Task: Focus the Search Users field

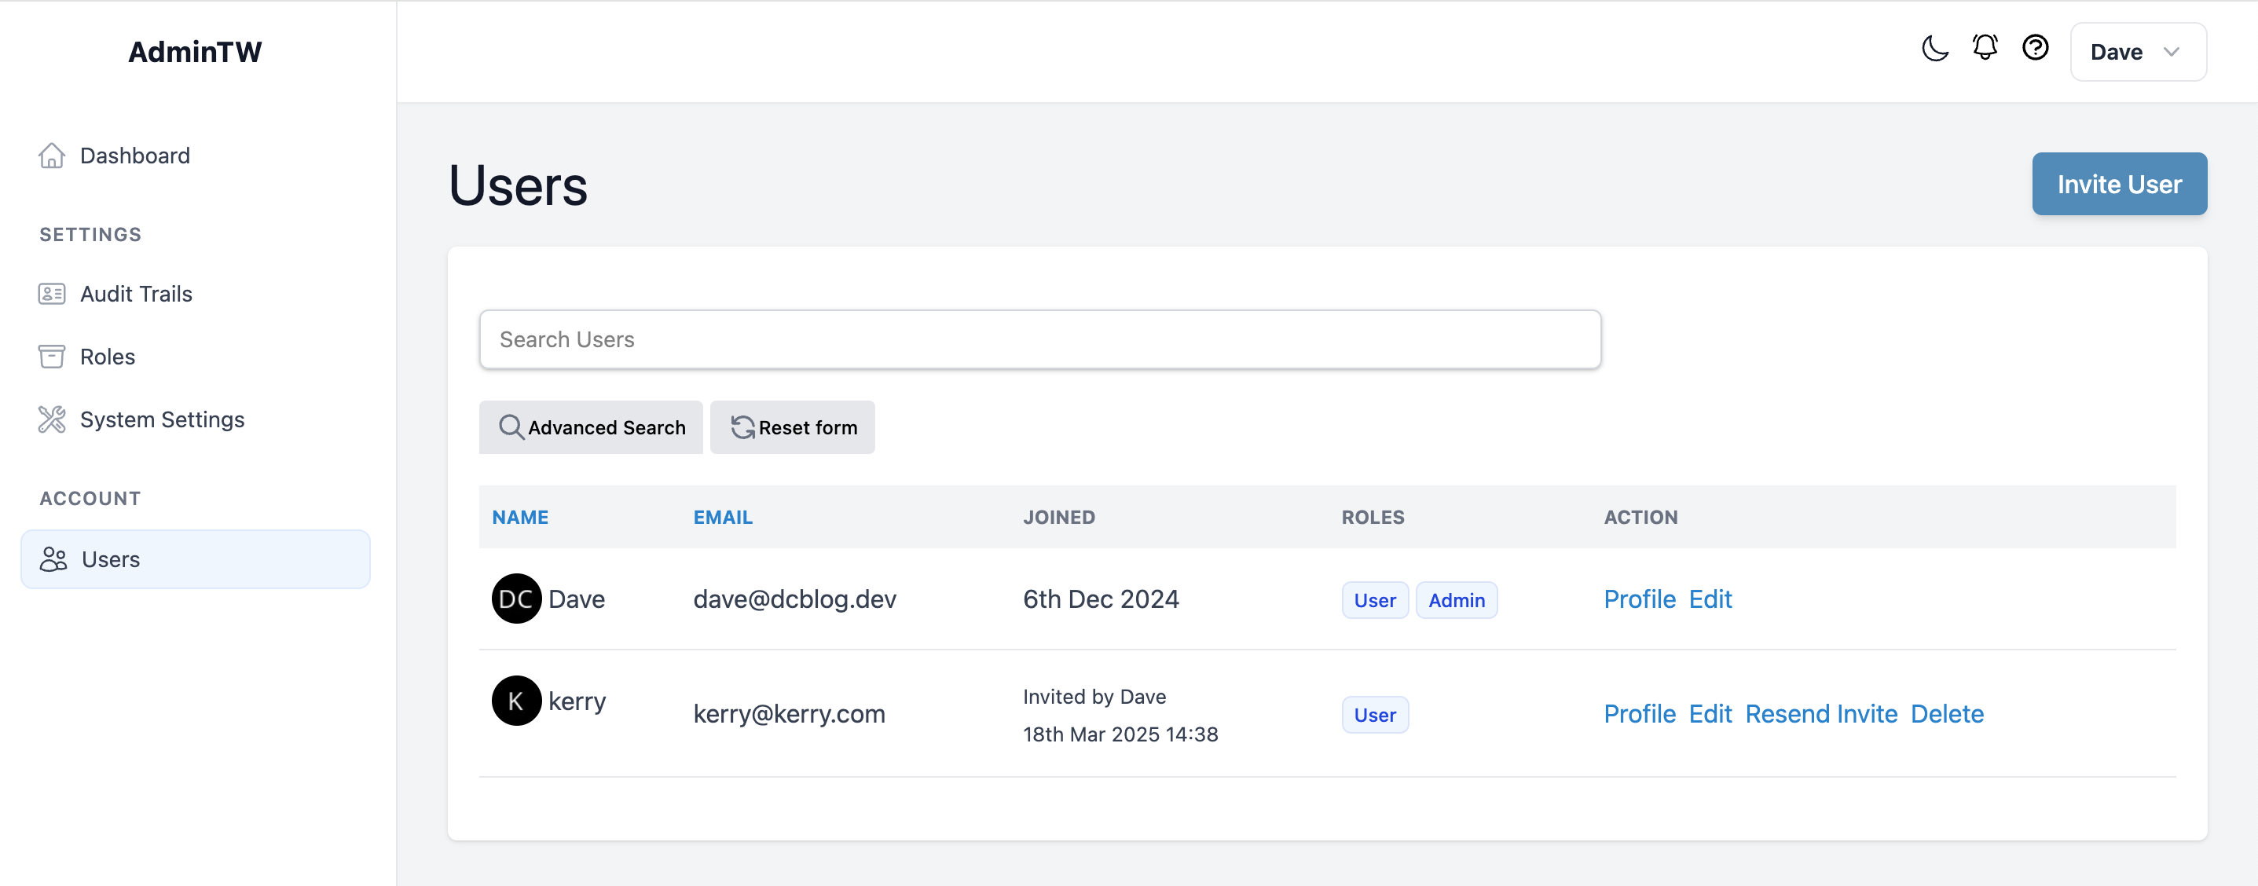Action: pos(1039,339)
